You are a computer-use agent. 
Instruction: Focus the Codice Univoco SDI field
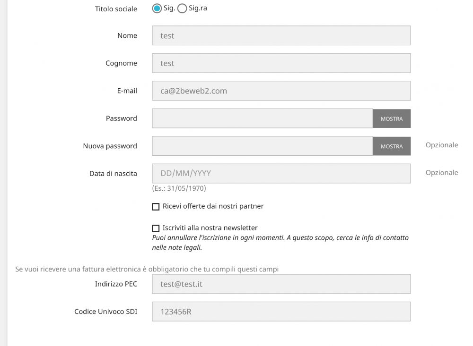click(x=281, y=312)
